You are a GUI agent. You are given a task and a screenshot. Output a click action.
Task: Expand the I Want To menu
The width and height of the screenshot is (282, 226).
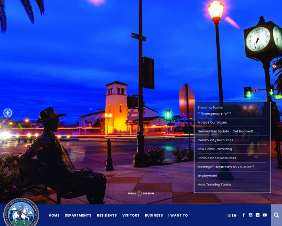(178, 215)
